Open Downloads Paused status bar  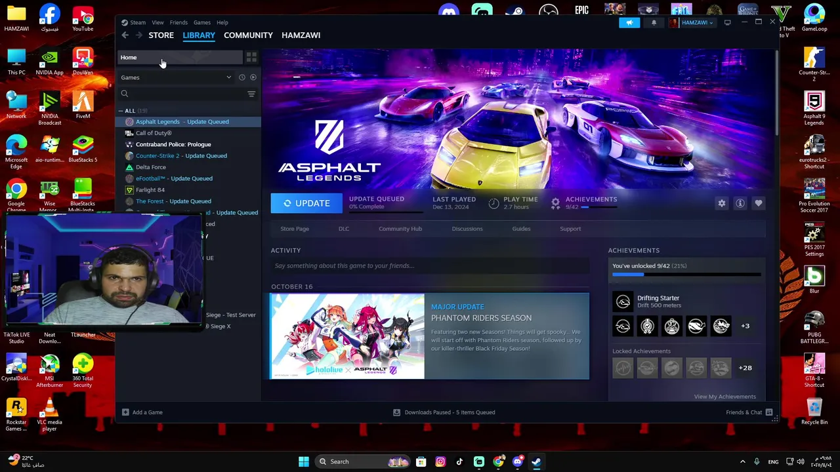(x=444, y=412)
